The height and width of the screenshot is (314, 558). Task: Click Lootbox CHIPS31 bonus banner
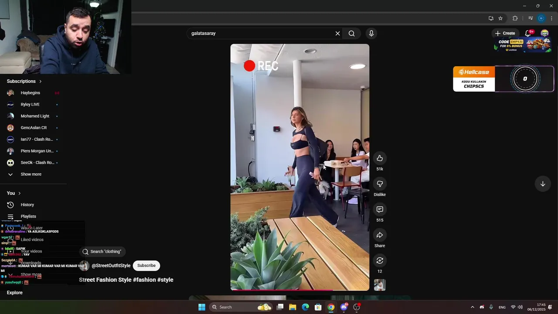pyautogui.click(x=523, y=45)
